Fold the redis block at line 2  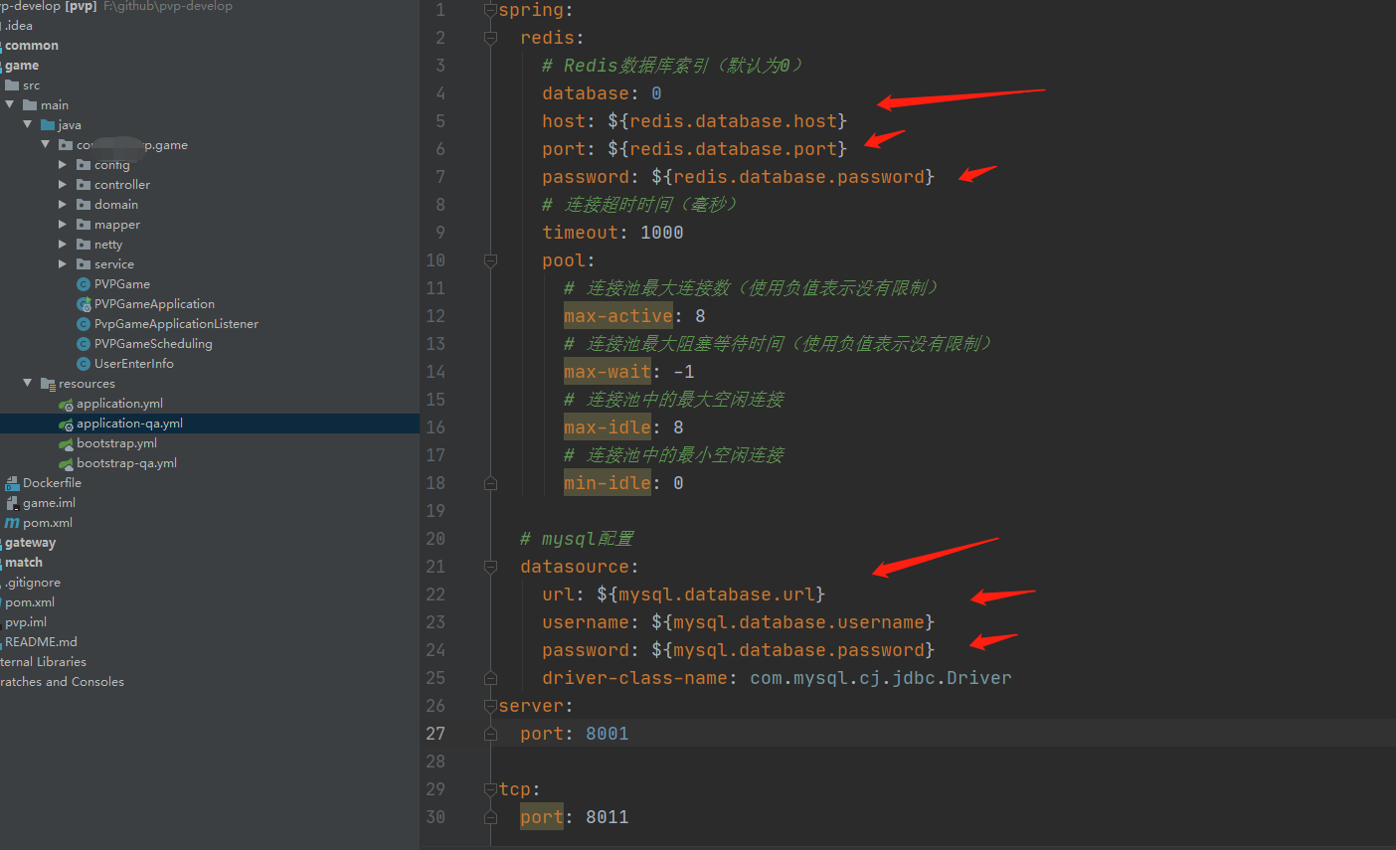pyautogui.click(x=490, y=38)
